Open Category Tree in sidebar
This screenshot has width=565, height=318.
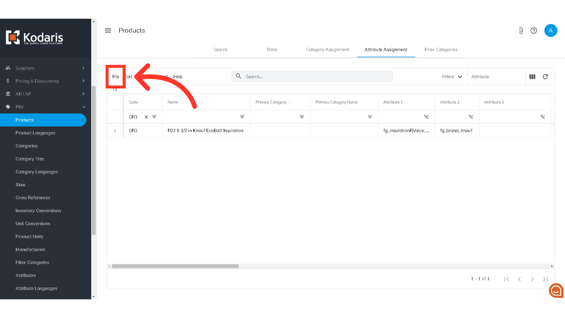pos(30,159)
